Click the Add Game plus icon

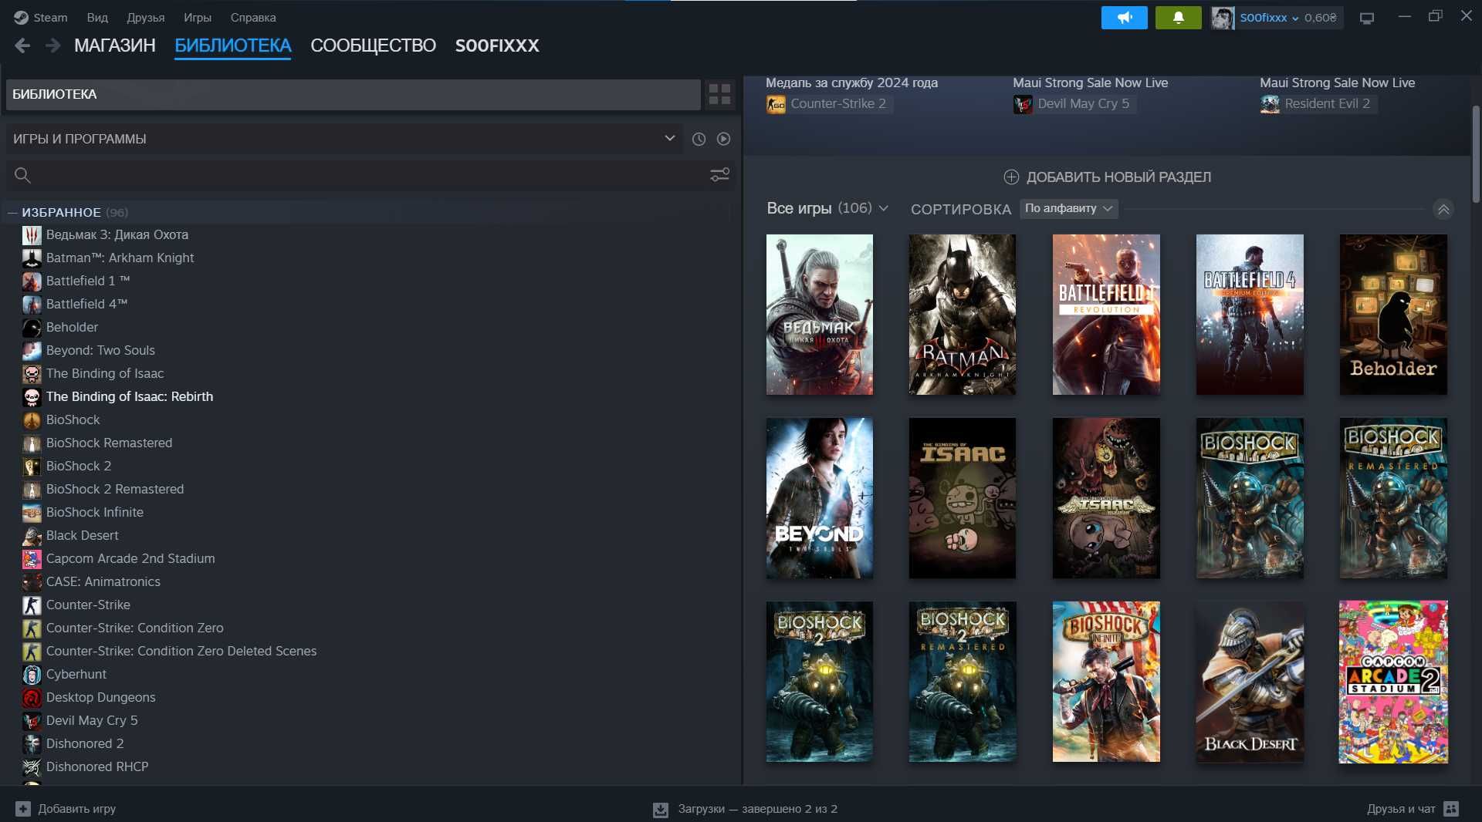(23, 809)
